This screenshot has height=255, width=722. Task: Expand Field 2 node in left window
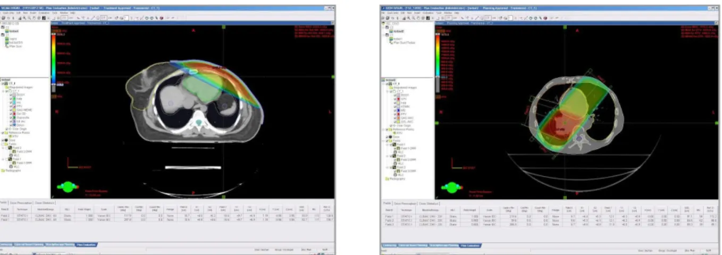(x=3, y=148)
